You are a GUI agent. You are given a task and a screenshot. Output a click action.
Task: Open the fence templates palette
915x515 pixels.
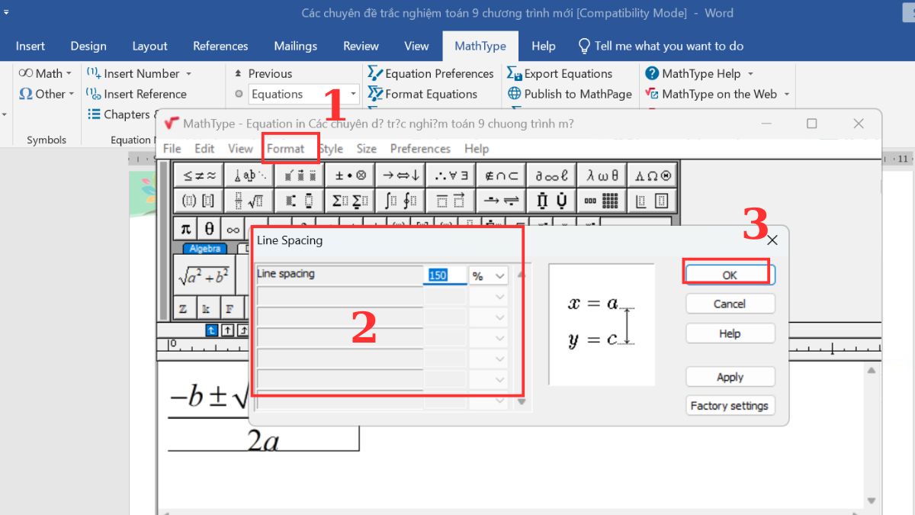click(x=199, y=201)
